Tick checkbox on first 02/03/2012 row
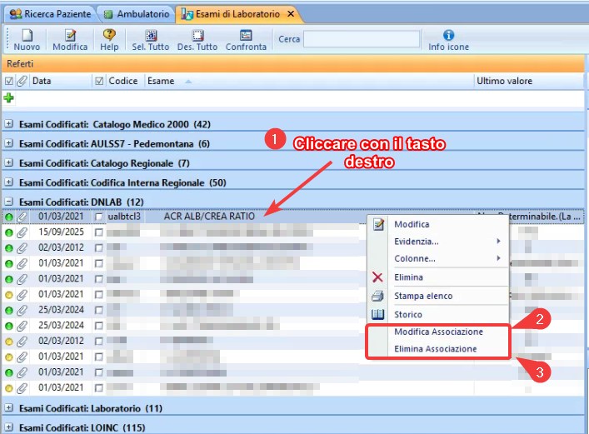589x434 pixels. pyautogui.click(x=99, y=248)
